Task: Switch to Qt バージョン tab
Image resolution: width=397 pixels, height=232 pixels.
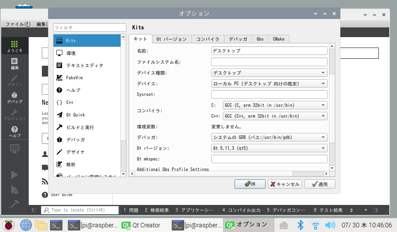Action: 172,39
